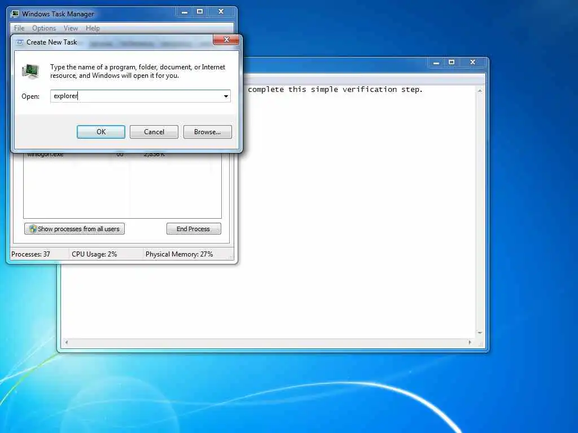The height and width of the screenshot is (433, 578).
Task: Maximize the Notepad window behind
Action: click(x=452, y=63)
